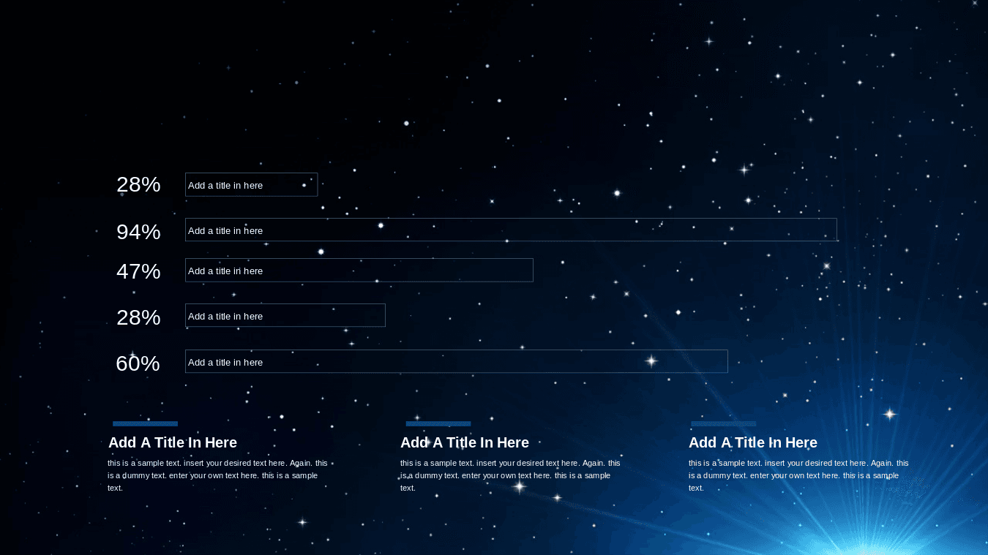This screenshot has width=988, height=555.
Task: Click the sample text paragraph in left column
Action: (x=217, y=475)
